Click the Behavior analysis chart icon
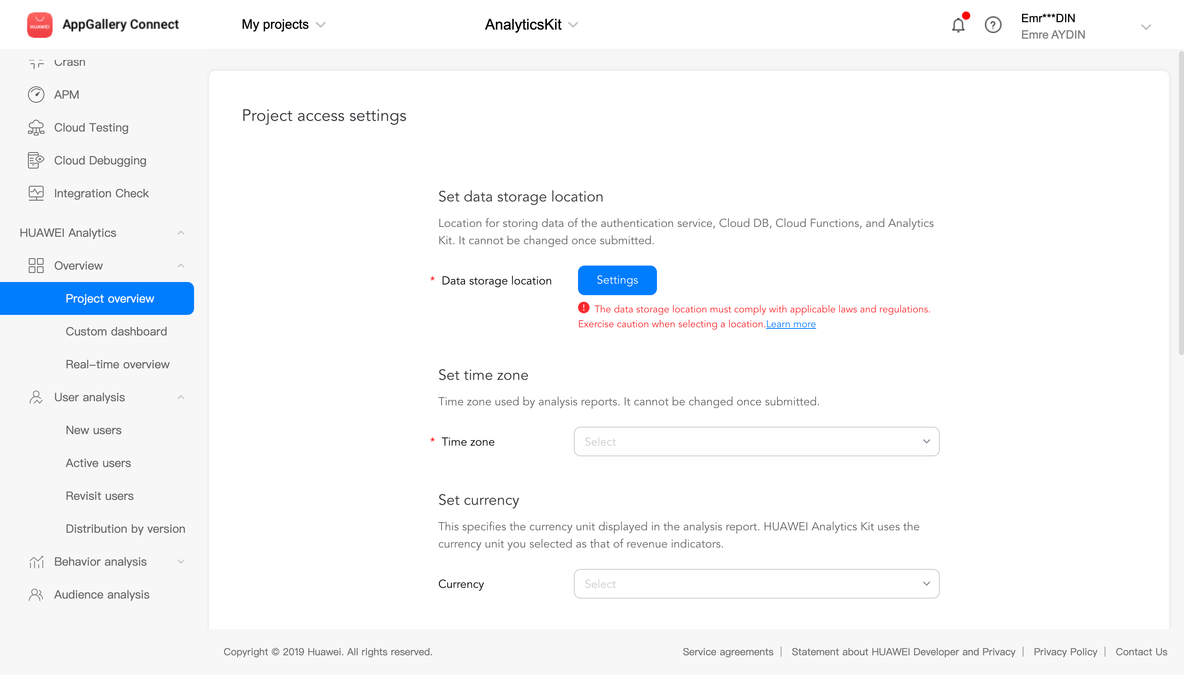The image size is (1184, 675). click(x=36, y=562)
